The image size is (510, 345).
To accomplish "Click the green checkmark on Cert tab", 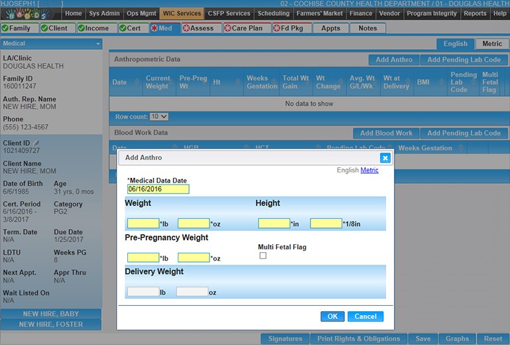I will point(123,28).
